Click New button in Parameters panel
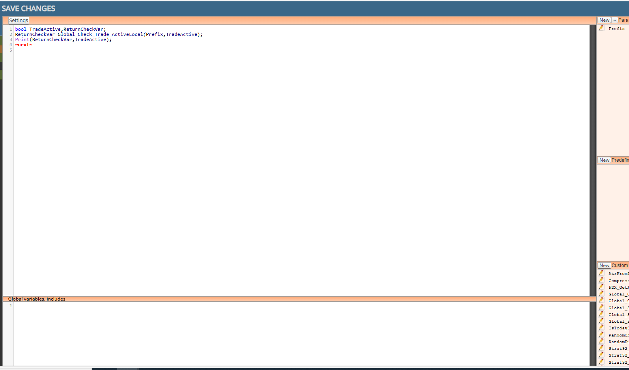The height and width of the screenshot is (370, 629). pyautogui.click(x=604, y=20)
